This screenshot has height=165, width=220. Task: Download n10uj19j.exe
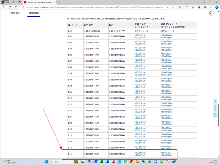tap(140, 85)
